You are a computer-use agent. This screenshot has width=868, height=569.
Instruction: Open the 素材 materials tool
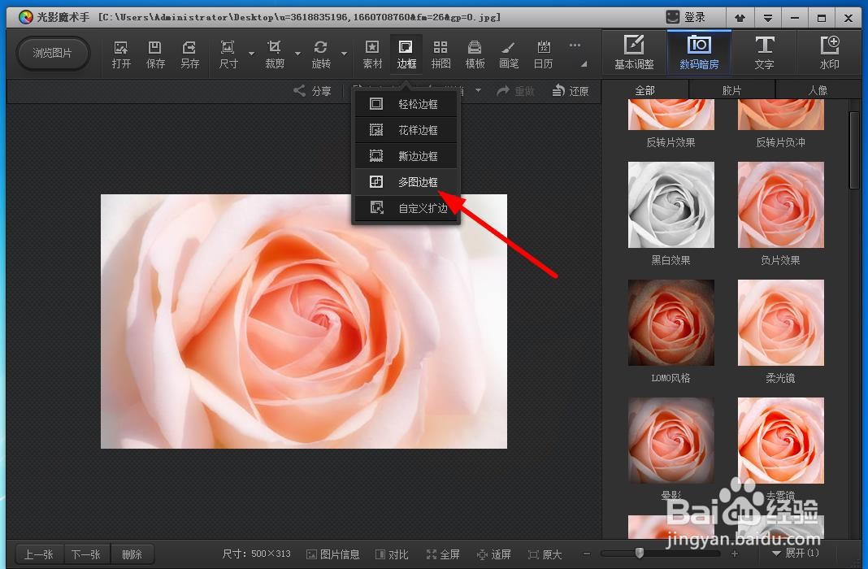[372, 54]
